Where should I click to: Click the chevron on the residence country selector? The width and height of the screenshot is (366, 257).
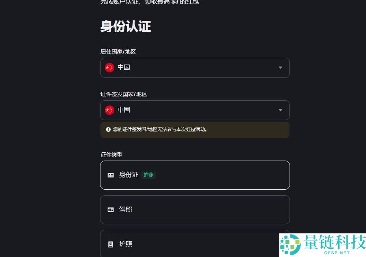pyautogui.click(x=280, y=67)
